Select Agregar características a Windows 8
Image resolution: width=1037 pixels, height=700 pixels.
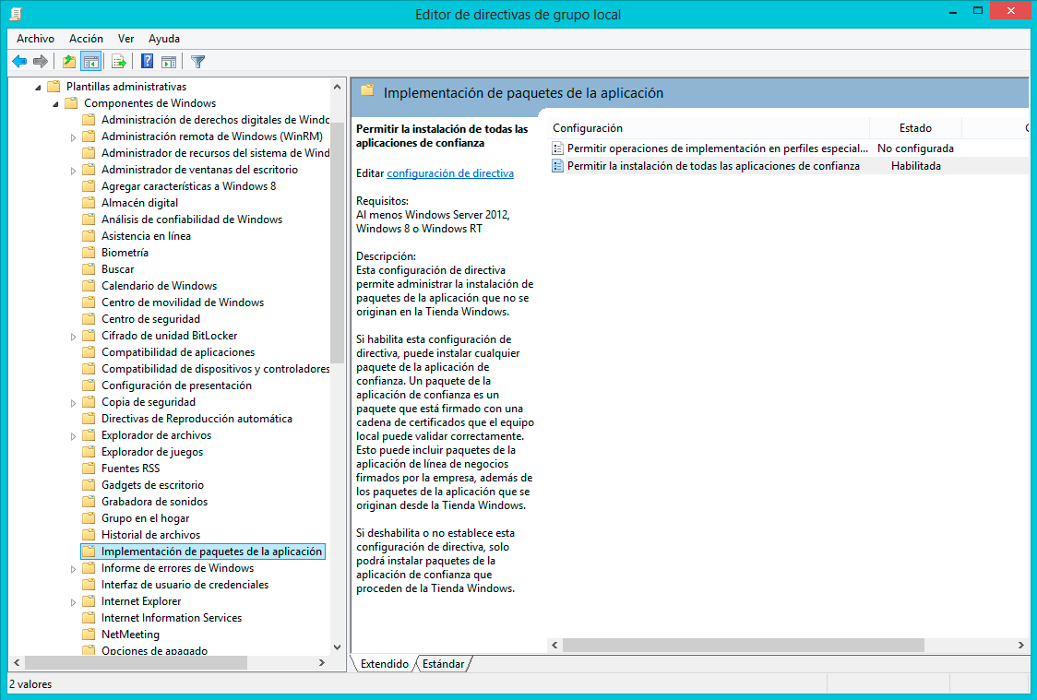[188, 186]
